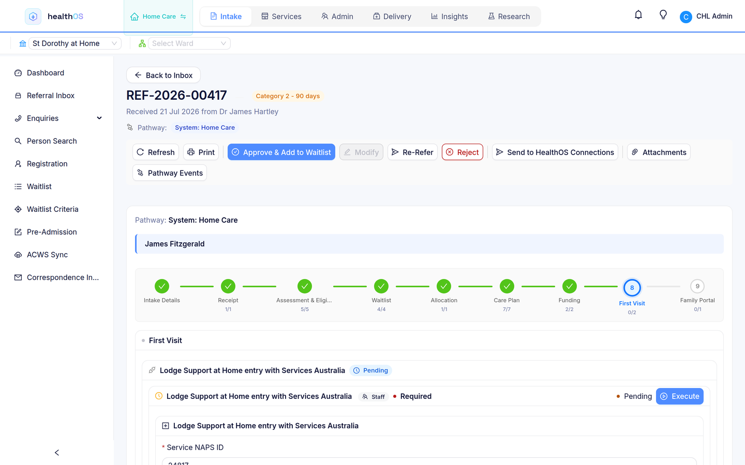Open the Insights tab

click(450, 17)
